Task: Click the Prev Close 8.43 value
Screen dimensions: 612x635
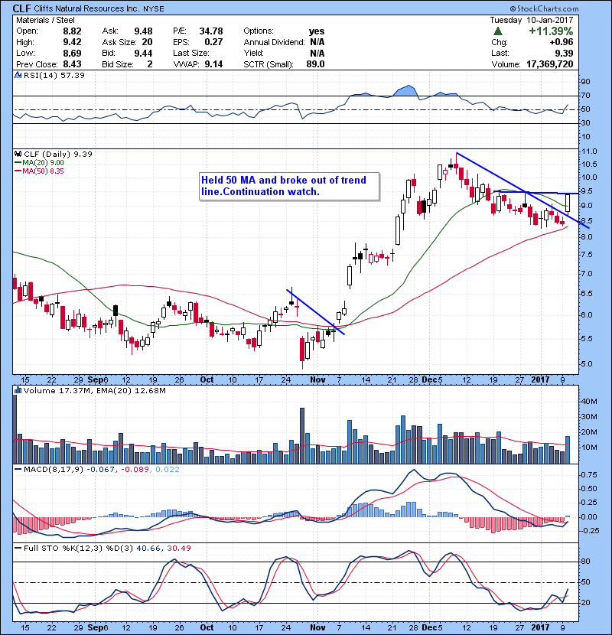Action: [x=72, y=64]
